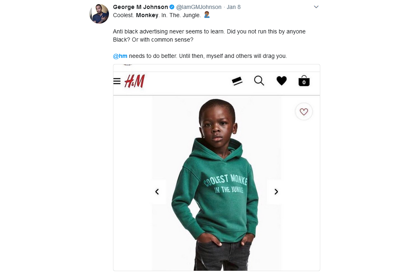Click the @IamGMJohnson handle
The height and width of the screenshot is (274, 408).
[x=199, y=7]
